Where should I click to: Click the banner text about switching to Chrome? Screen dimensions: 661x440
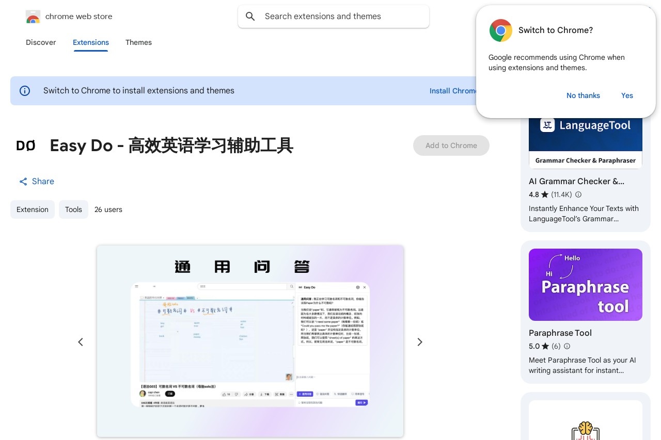139,91
